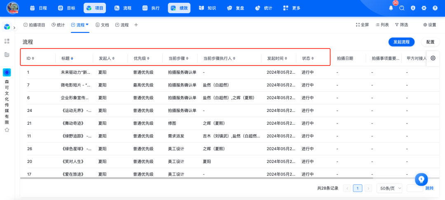
Task: Open the 复盘 menu
Action: [236, 8]
